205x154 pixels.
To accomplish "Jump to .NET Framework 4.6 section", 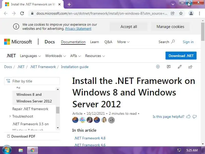I will [x=90, y=145].
